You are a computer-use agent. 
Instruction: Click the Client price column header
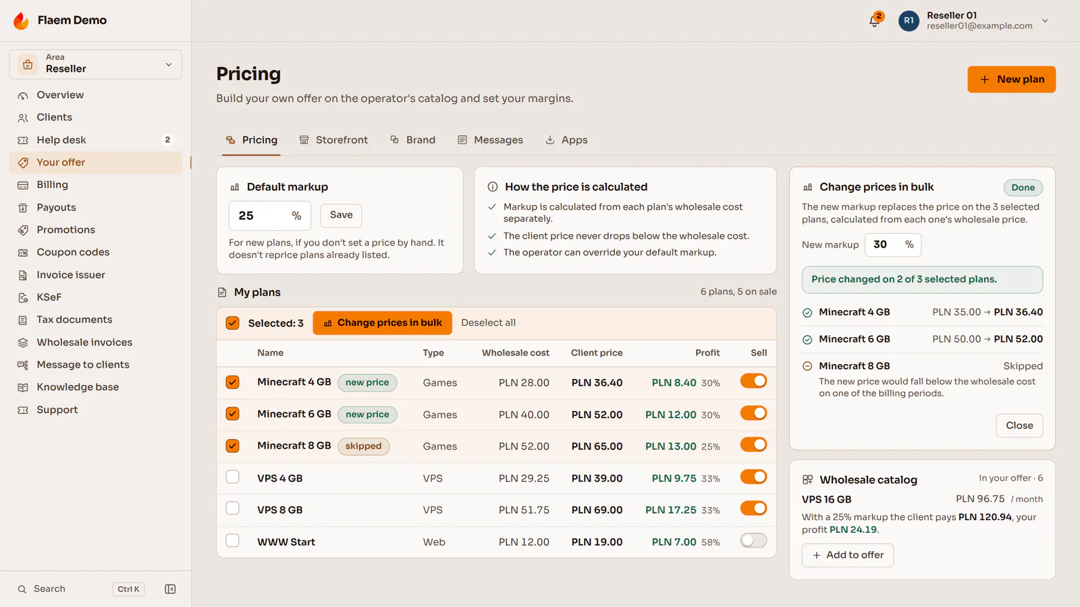pyautogui.click(x=597, y=353)
